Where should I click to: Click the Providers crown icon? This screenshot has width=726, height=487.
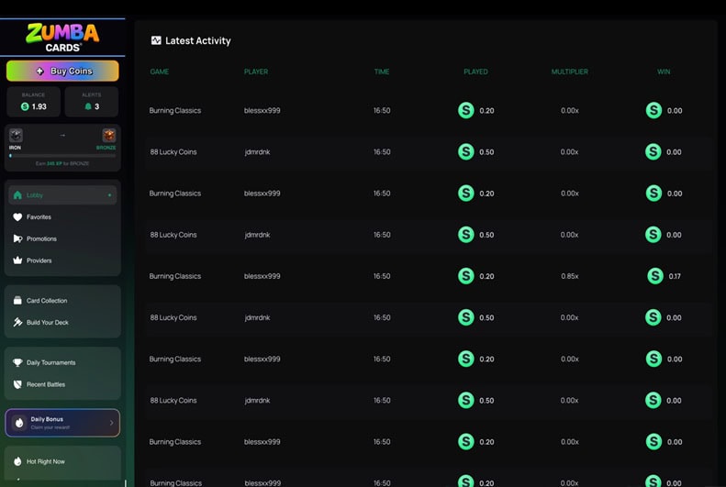tap(17, 260)
